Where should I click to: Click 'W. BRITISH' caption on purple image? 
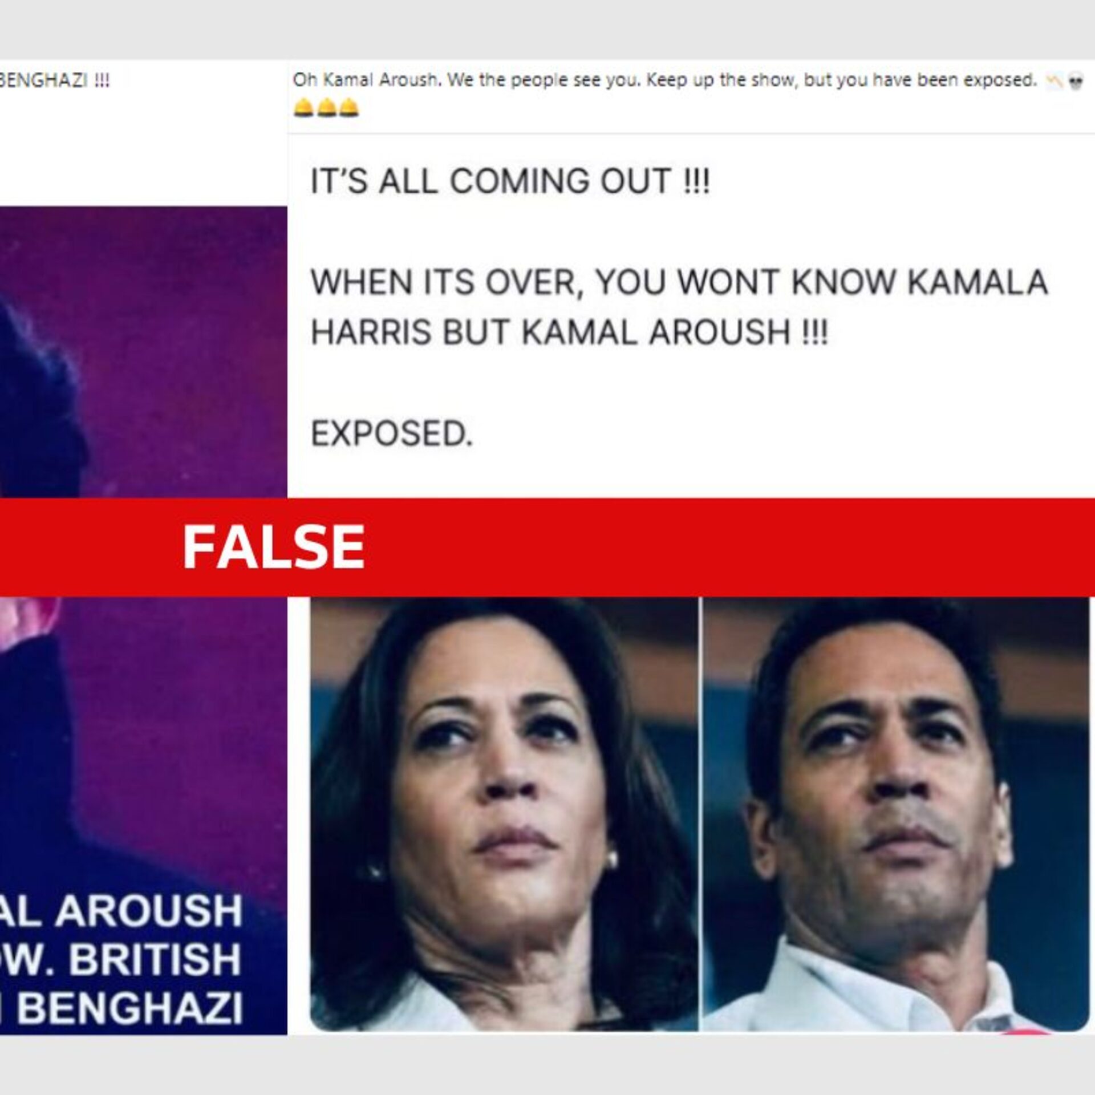point(121,959)
